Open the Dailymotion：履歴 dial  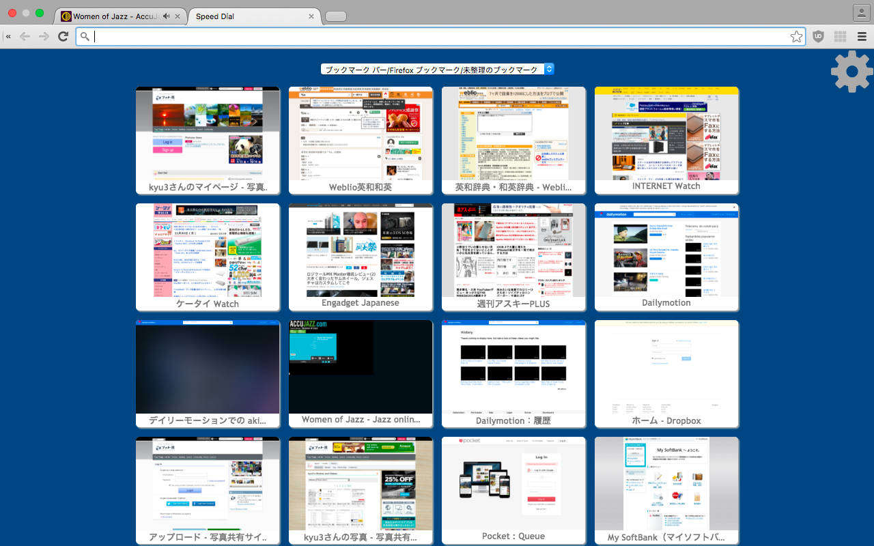click(x=514, y=374)
